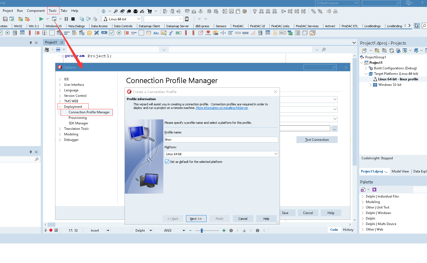The image size is (427, 263).
Task: Expand the Debugger node in Options tree
Action: pyautogui.click(x=60, y=140)
